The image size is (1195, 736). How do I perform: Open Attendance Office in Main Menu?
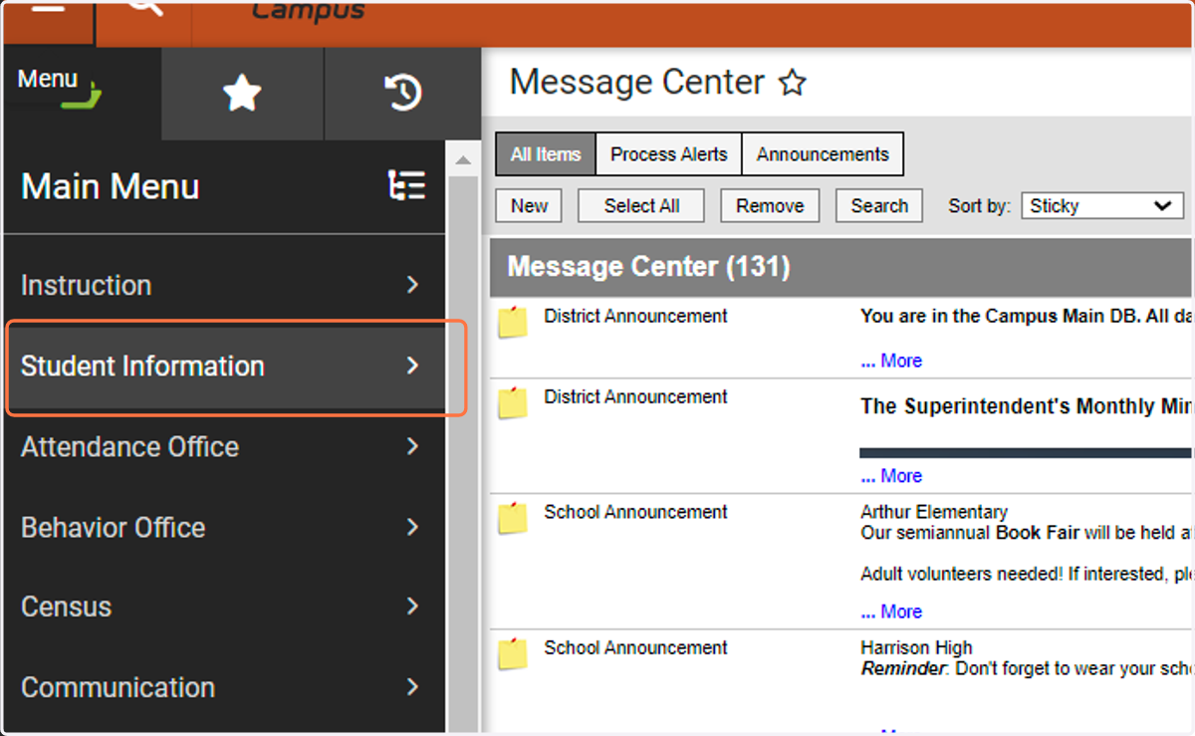pos(225,446)
